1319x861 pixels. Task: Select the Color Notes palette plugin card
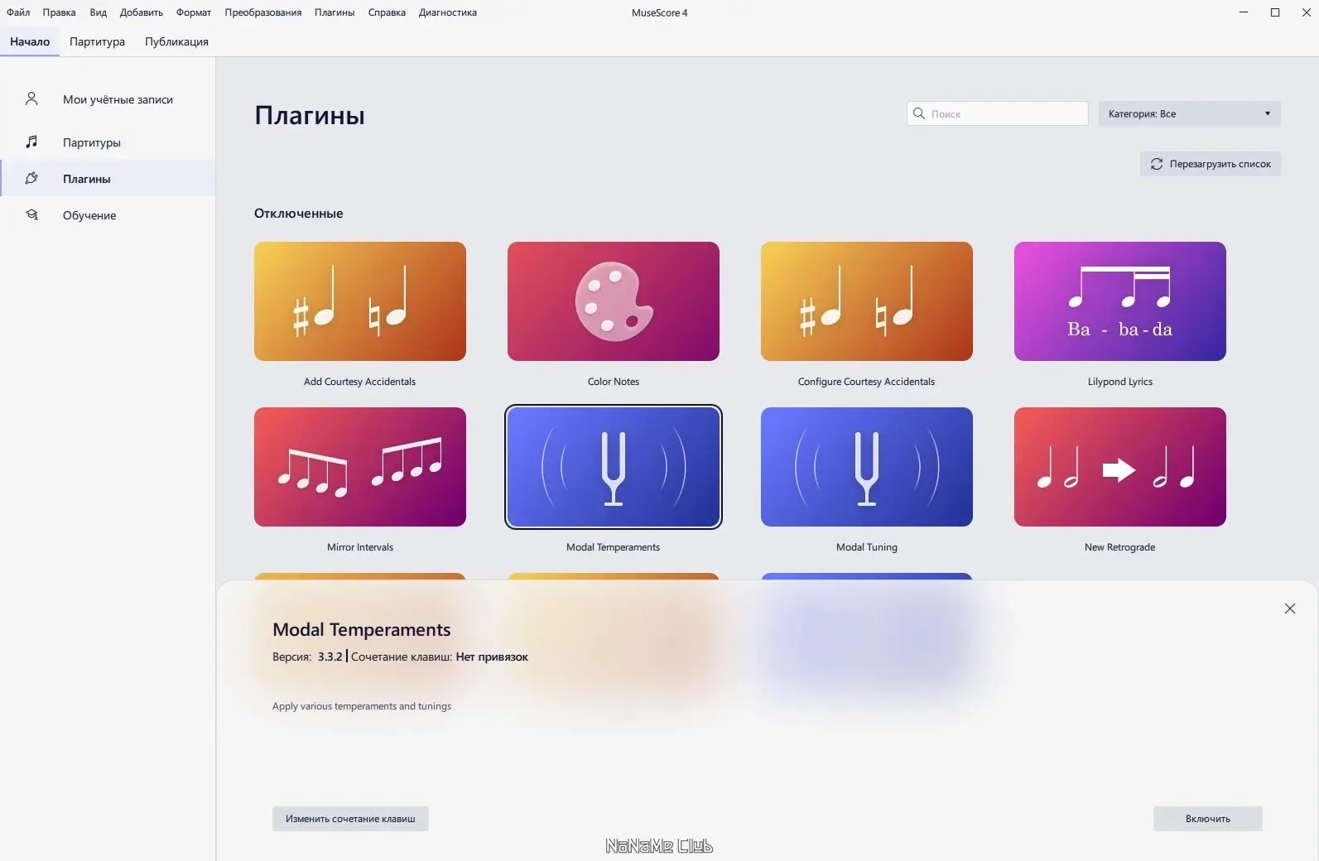(613, 301)
